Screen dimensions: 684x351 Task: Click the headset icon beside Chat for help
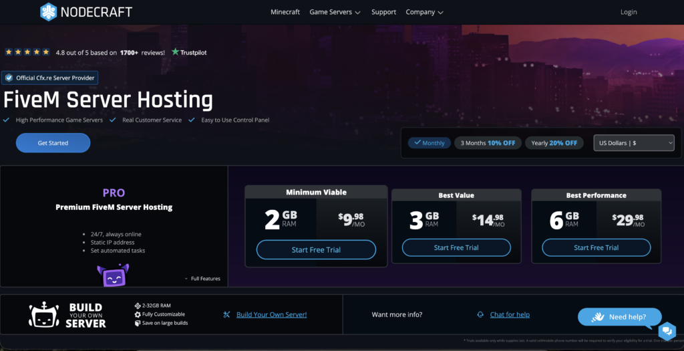coord(480,314)
